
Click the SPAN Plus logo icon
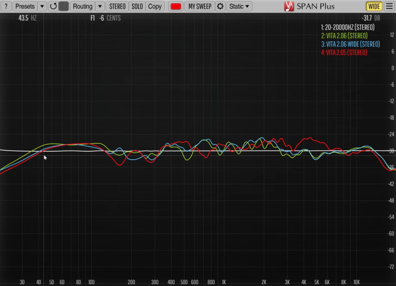click(289, 6)
